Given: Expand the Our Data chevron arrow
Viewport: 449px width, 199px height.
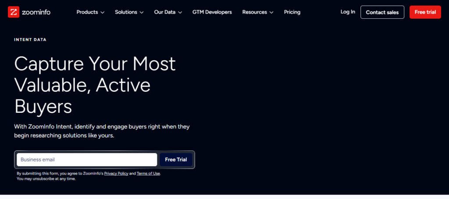Looking at the screenshot, I should click(x=180, y=12).
